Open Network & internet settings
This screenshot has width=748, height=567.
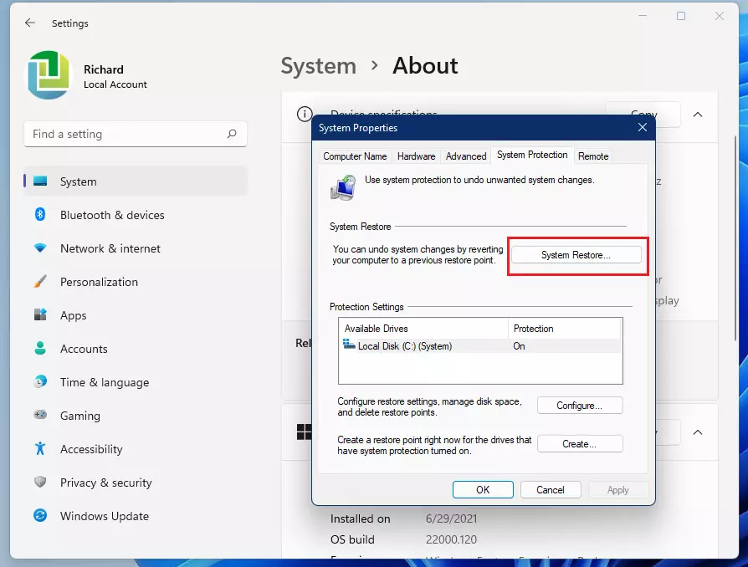coord(136,248)
